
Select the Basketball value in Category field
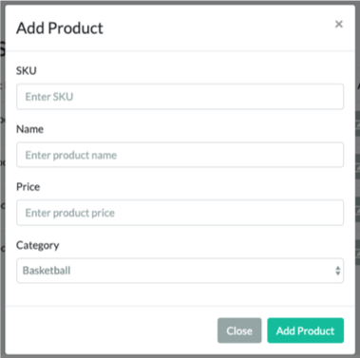pyautogui.click(x=47, y=271)
